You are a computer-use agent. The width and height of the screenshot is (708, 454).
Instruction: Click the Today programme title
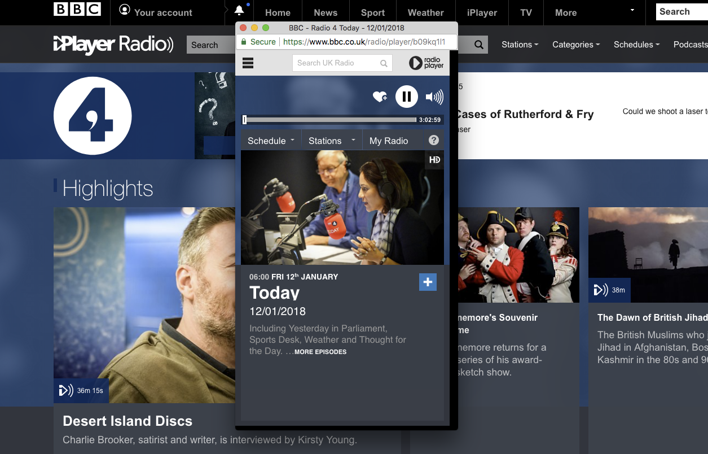tap(275, 293)
